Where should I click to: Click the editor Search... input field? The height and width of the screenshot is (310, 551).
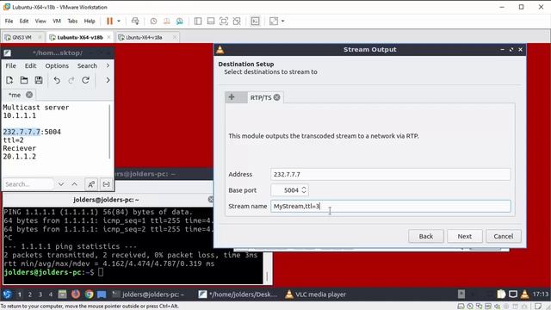point(28,184)
